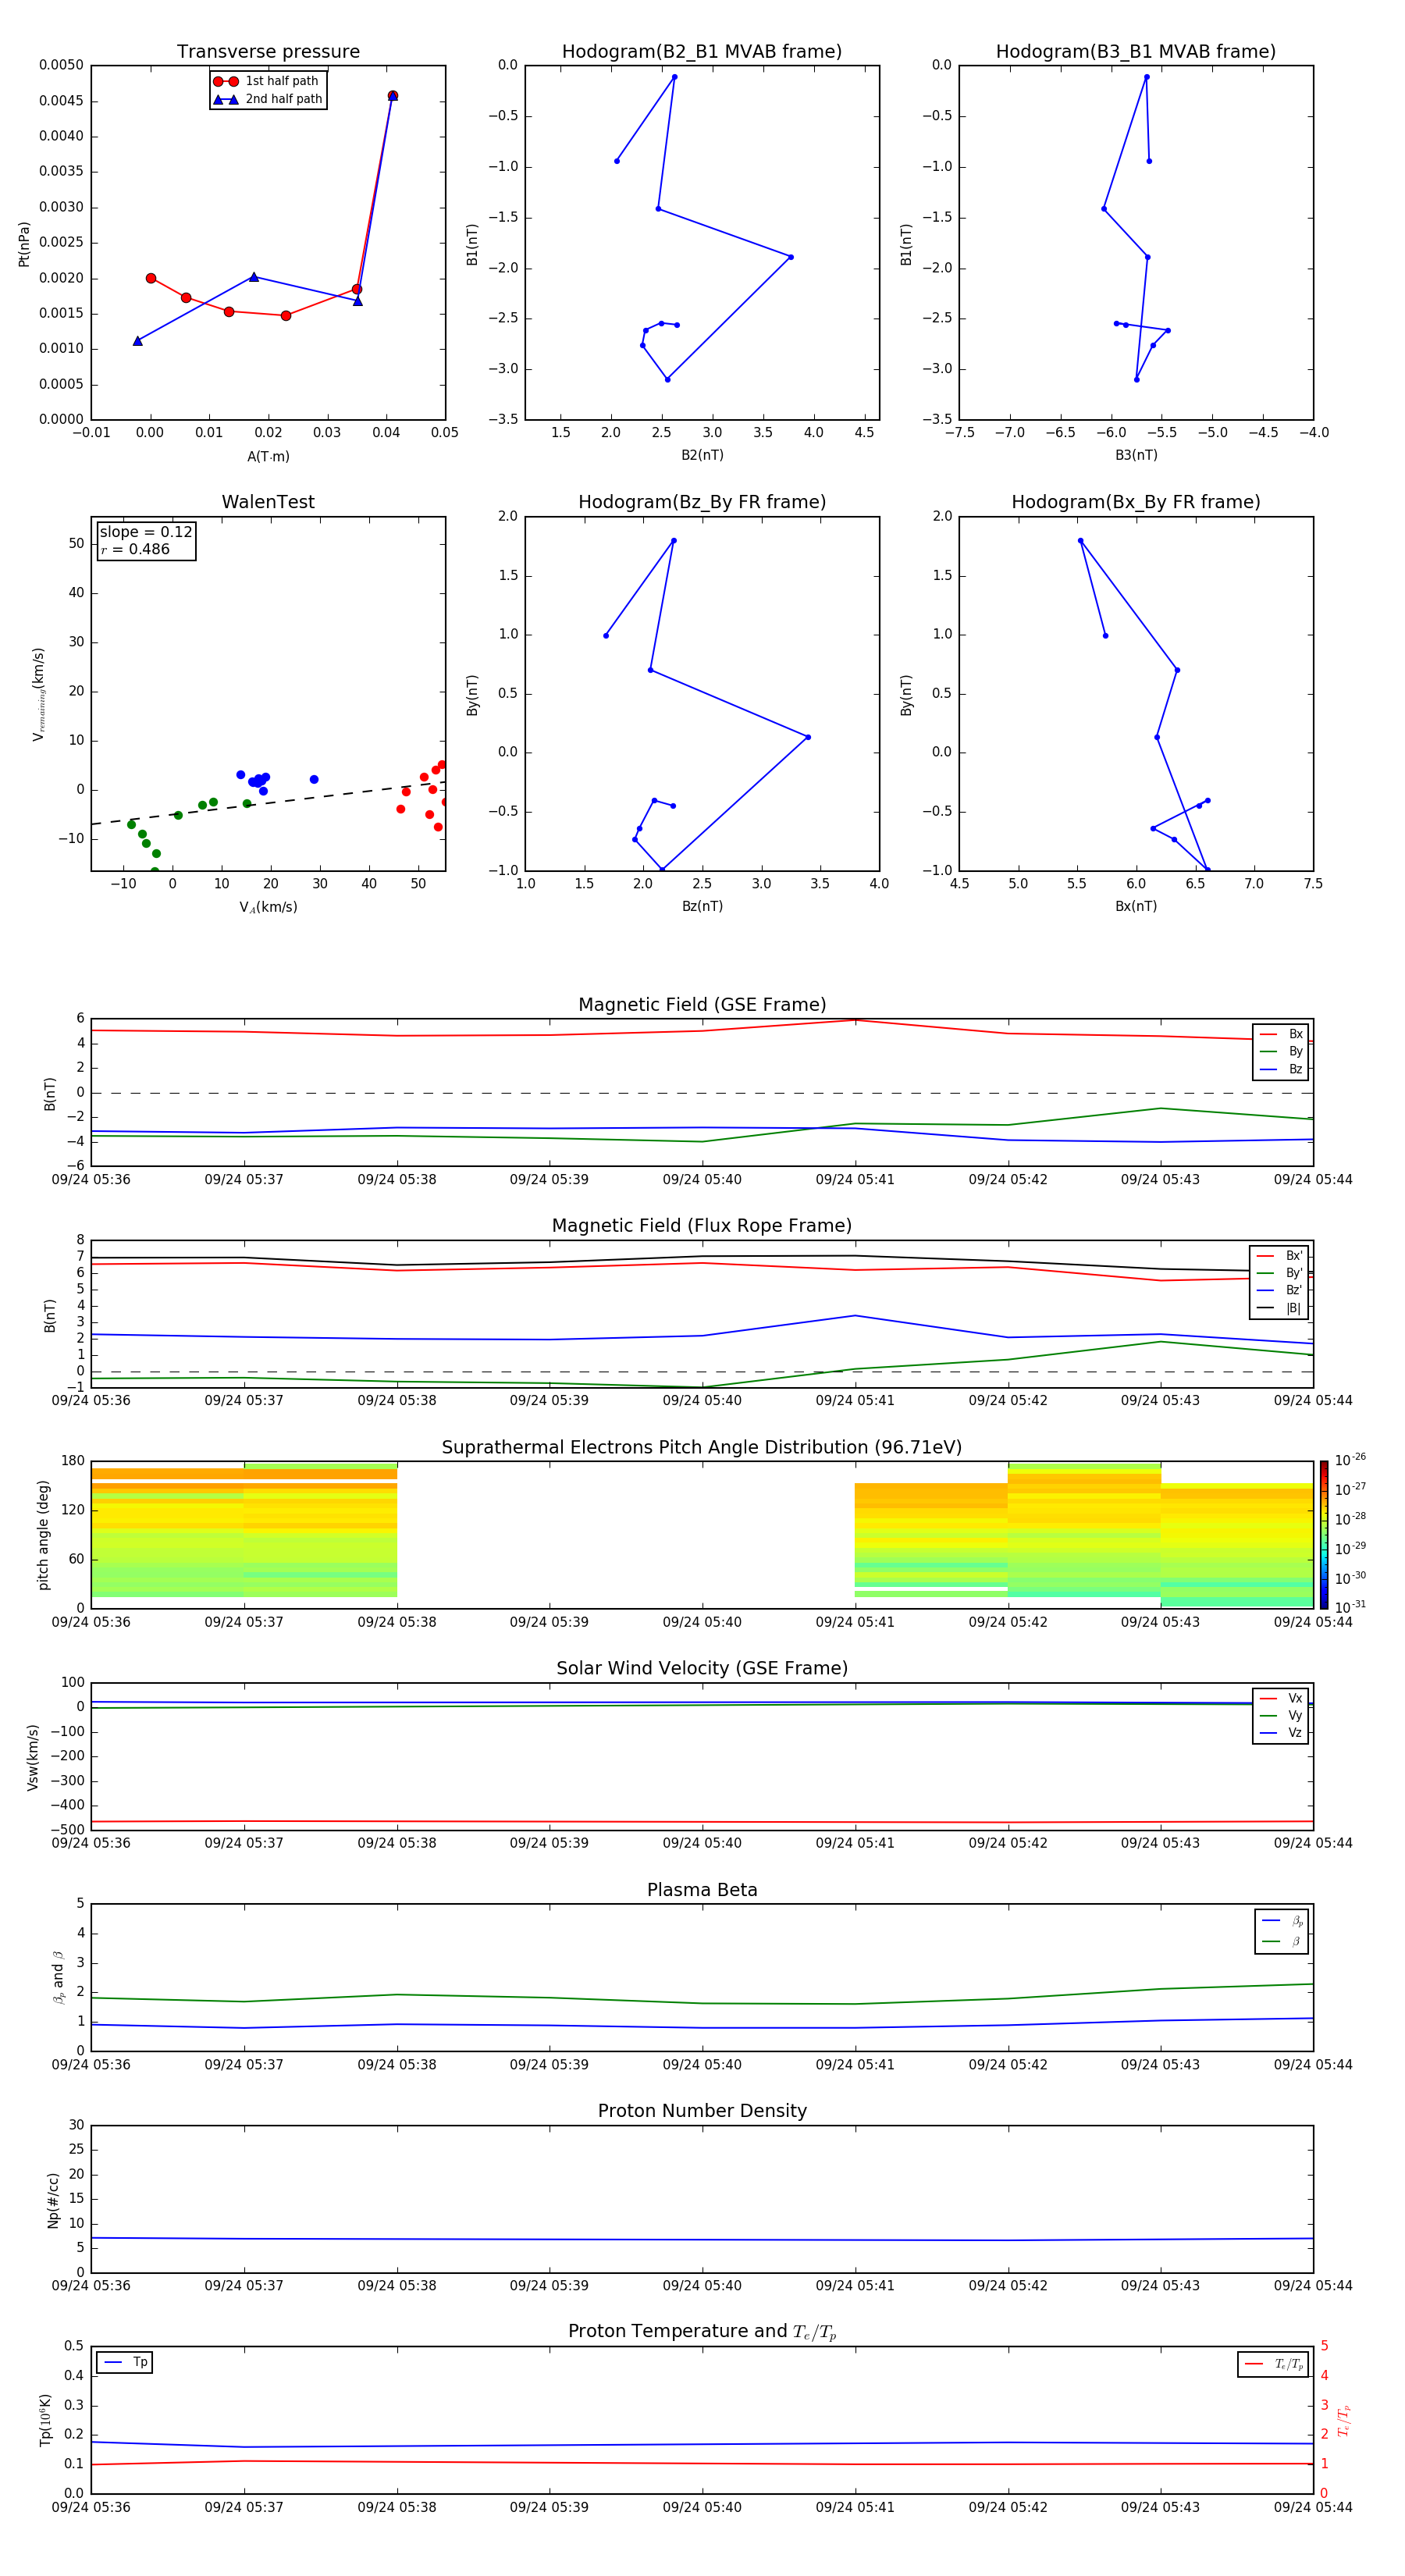Viewport: 1405px width, 2576px height.
Task: Click the Suprathermal Electrons Pitch Angle Distribution title
Action: point(702,1447)
